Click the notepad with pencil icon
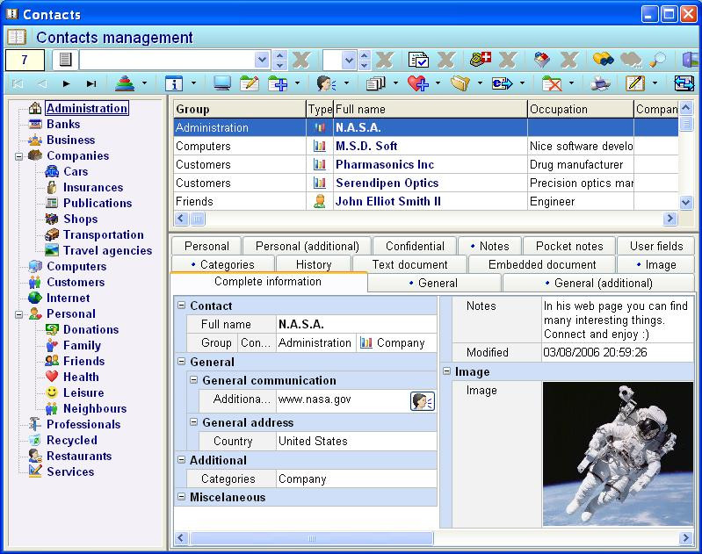Viewport: 702px width, 554px height. coord(635,83)
